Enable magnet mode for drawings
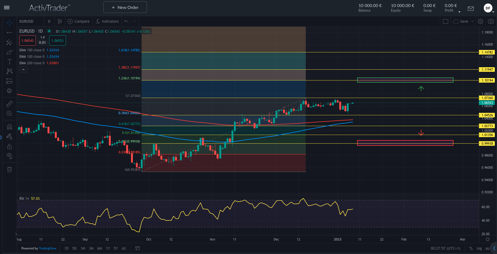This screenshot has height=254, width=497. tap(9, 126)
